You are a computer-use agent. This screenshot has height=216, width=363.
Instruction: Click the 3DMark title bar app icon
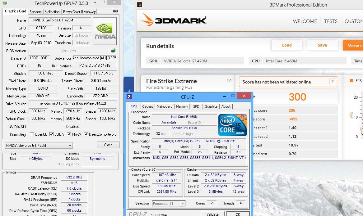tap(140, 5)
